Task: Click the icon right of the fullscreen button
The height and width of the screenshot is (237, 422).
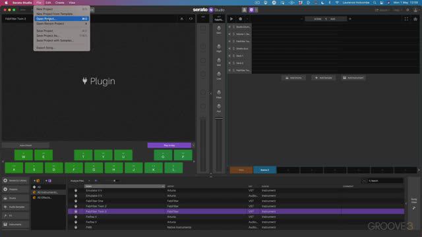Action: 415,19
